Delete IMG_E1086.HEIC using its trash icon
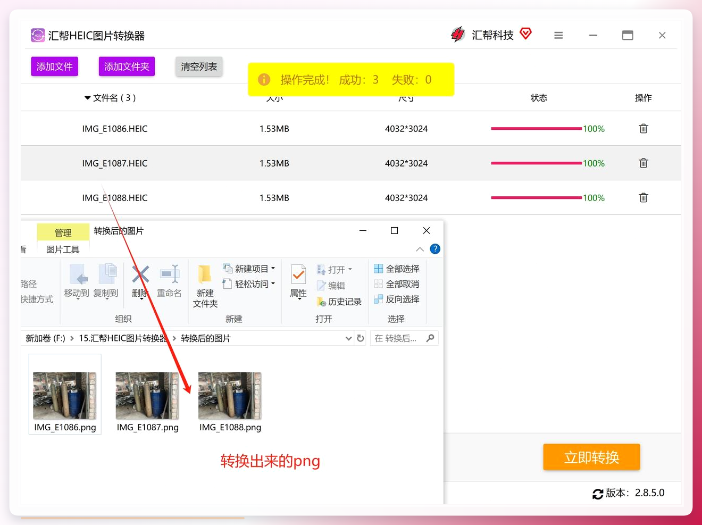 coord(643,129)
